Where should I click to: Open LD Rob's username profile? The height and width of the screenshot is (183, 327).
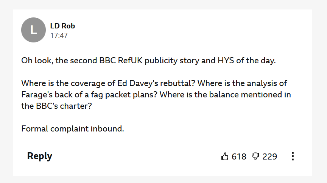(62, 26)
